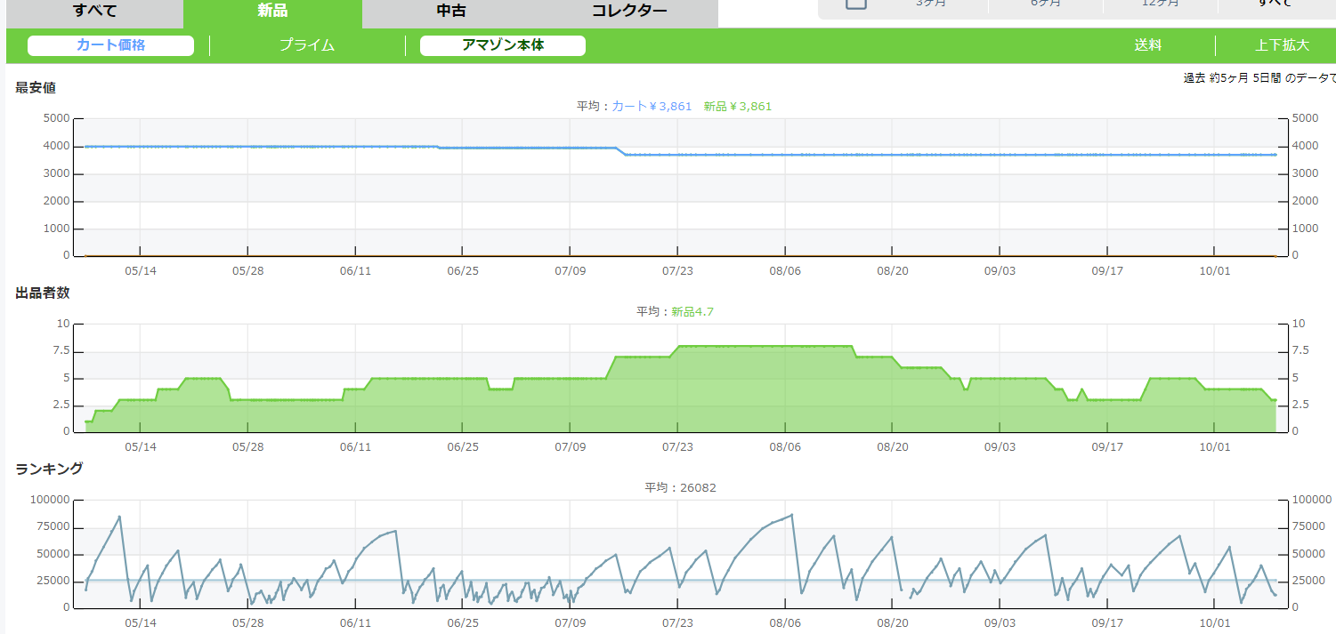Toggle the カート価格 filter
This screenshot has width=1336, height=634.
pyautogui.click(x=110, y=45)
